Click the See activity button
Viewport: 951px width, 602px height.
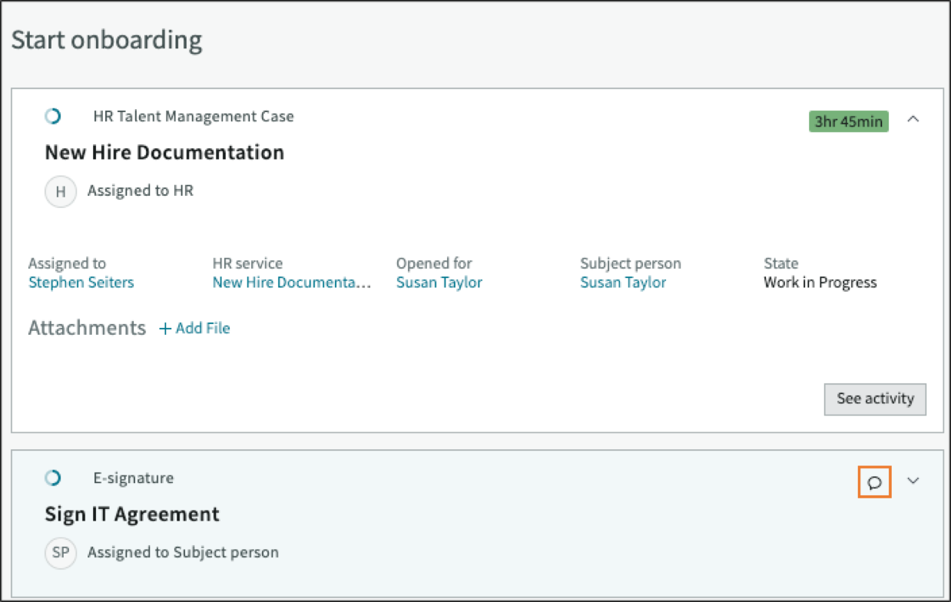pos(875,399)
